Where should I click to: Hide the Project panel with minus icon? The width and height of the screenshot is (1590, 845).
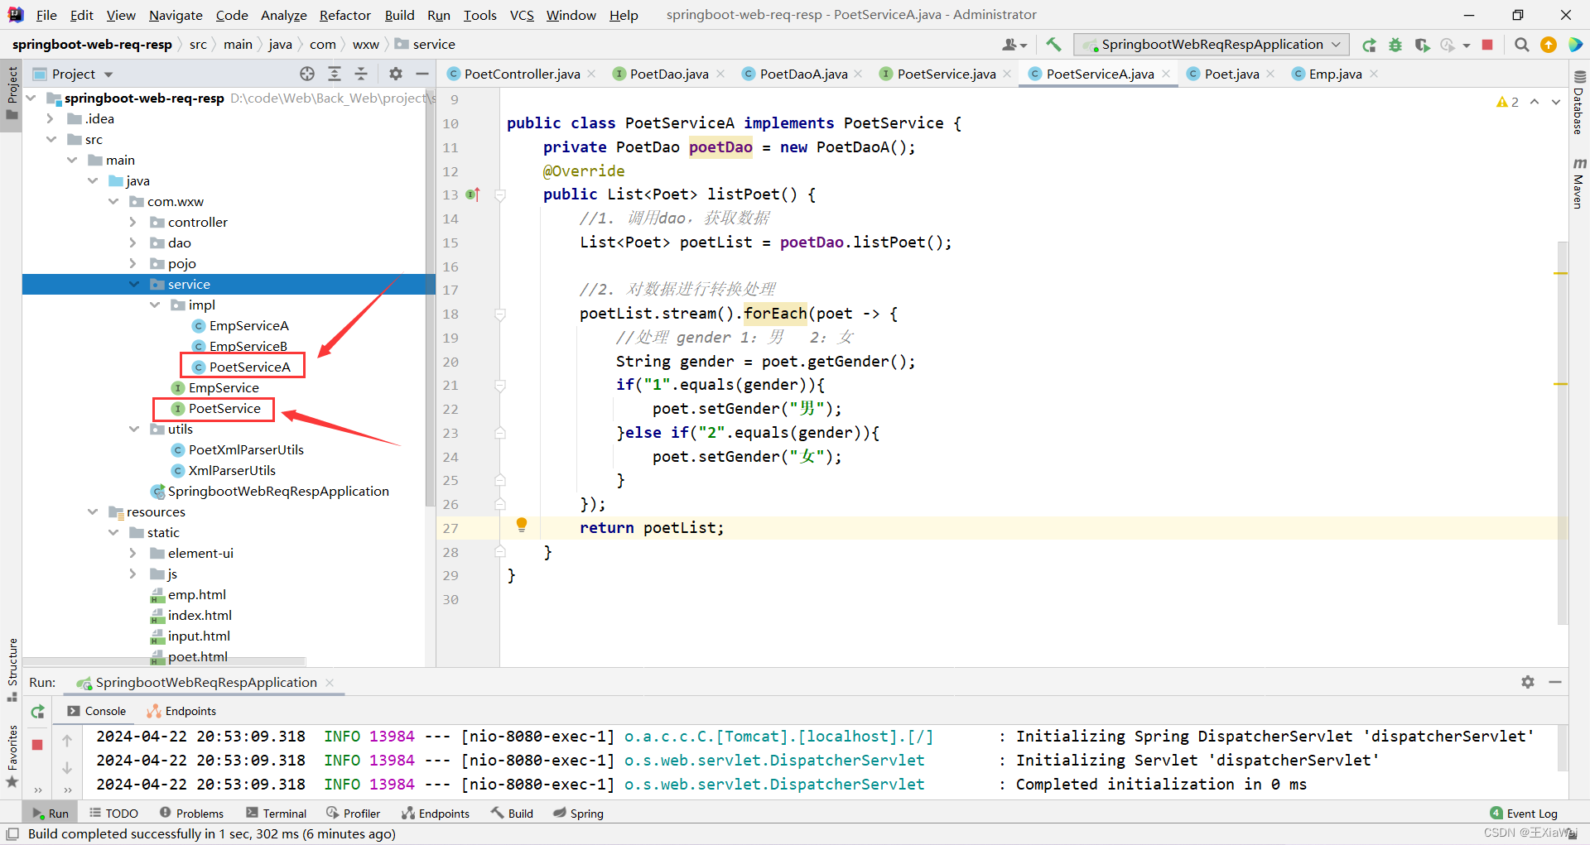(x=422, y=74)
